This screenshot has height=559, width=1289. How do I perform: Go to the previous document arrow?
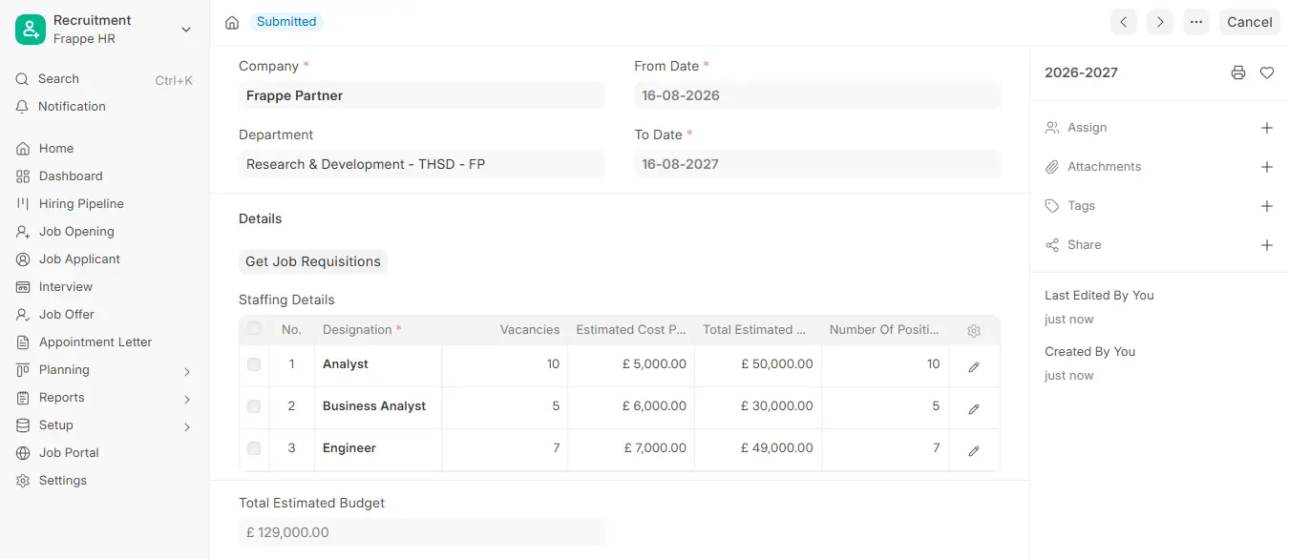pos(1124,22)
